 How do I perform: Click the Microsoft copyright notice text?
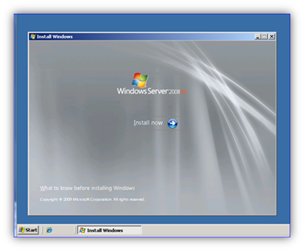pyautogui.click(x=92, y=200)
